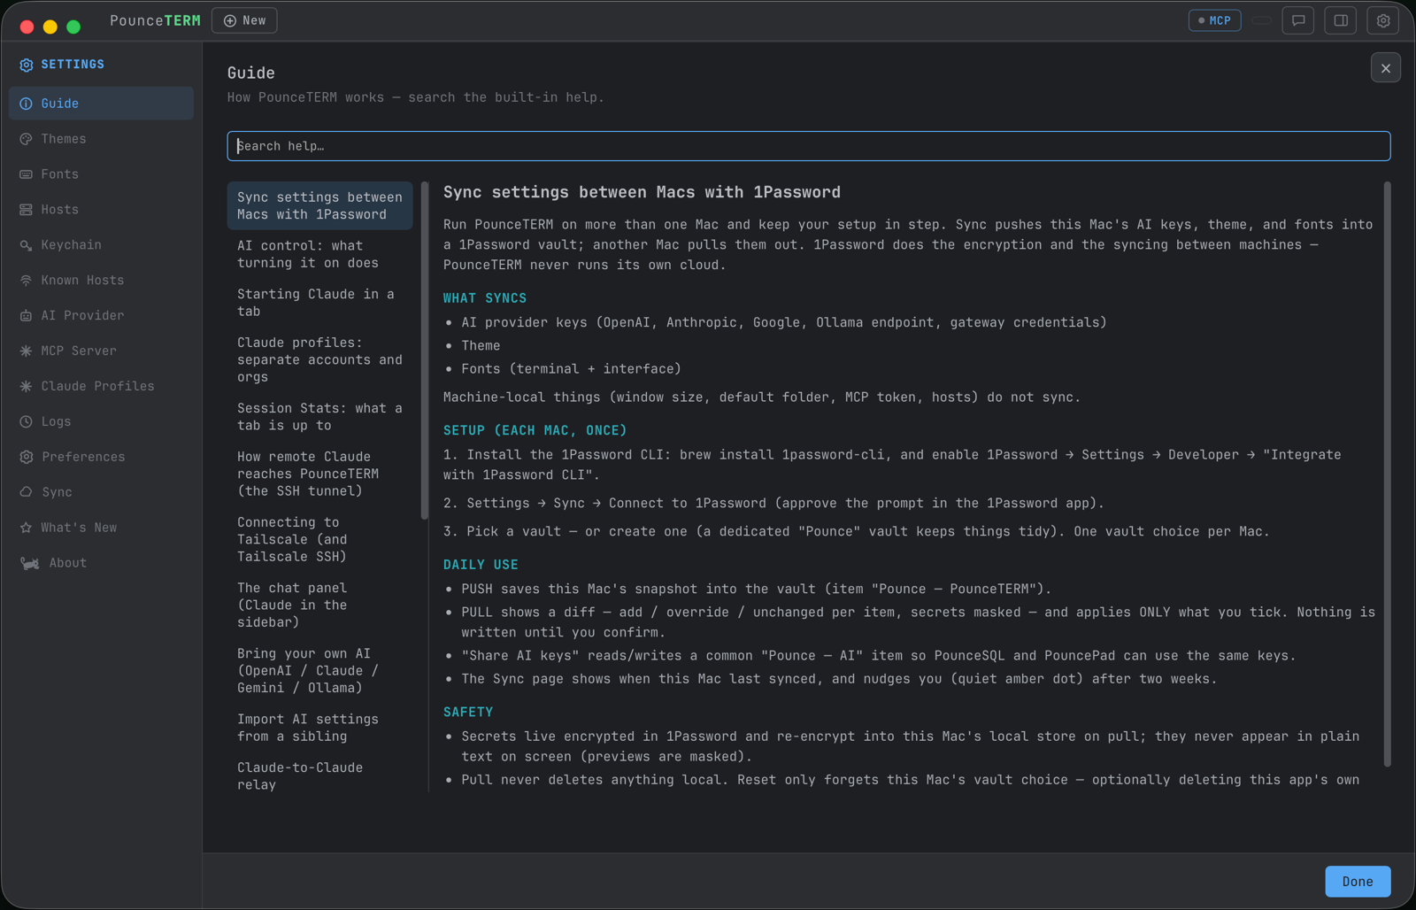Open topic 'Bring your own AI'
Screen dimensions: 1416x910
[319, 670]
